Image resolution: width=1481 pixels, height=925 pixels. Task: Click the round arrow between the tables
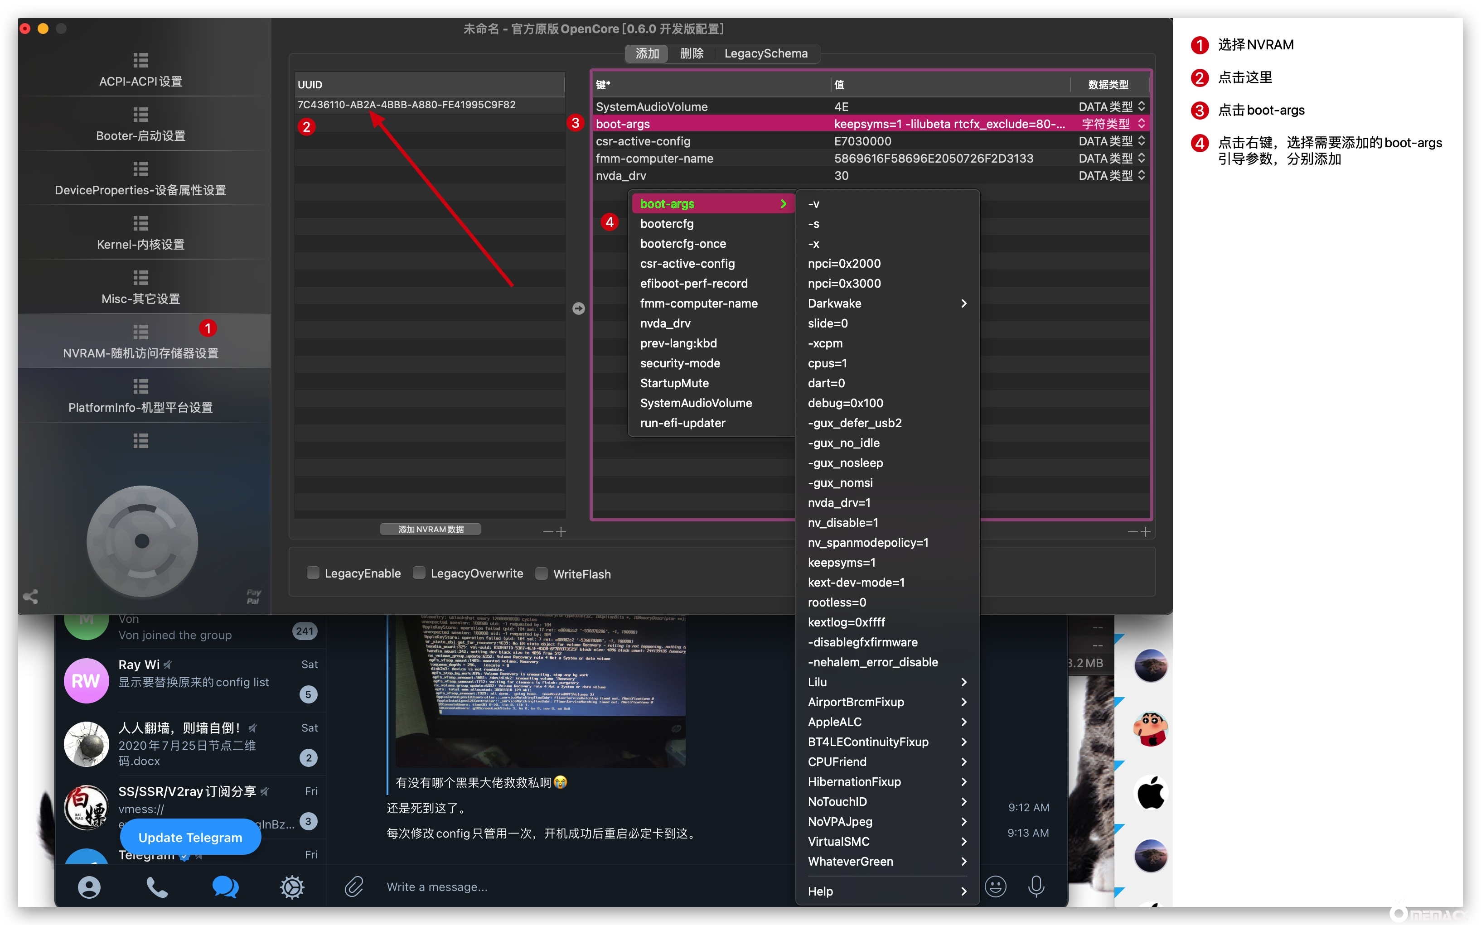click(x=578, y=308)
